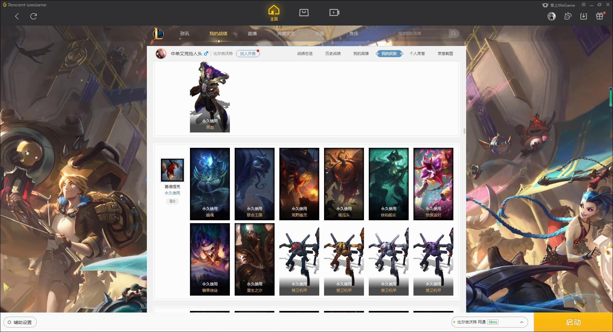Click the back arrow navigation icon

(17, 16)
